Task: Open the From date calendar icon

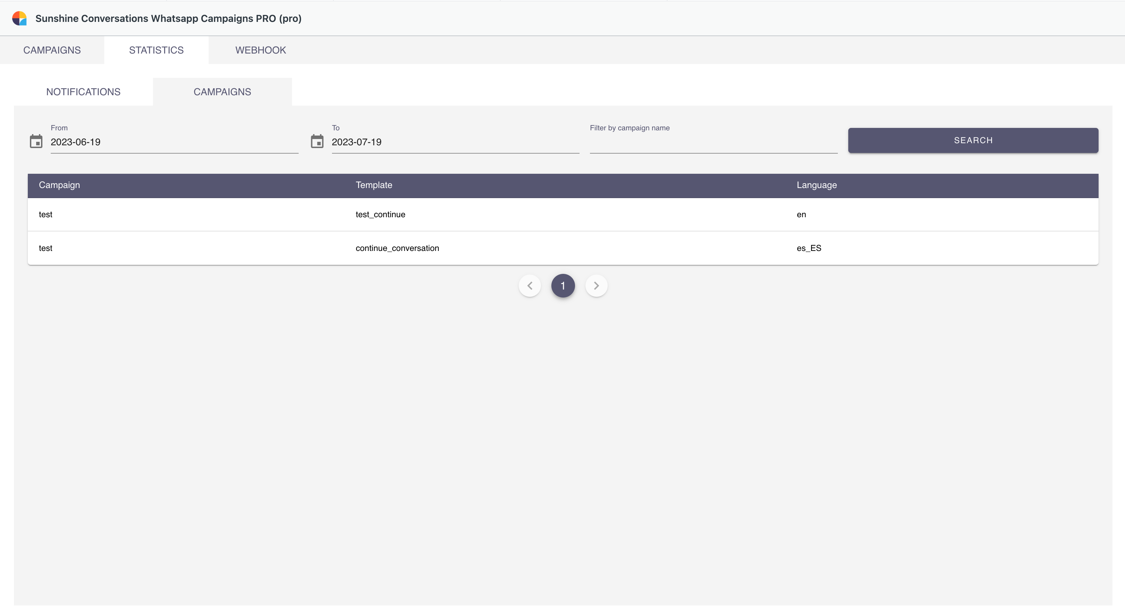Action: pos(36,141)
